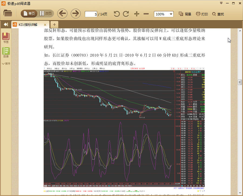The width and height of the screenshot is (243, 196).
Task: Zoom out with the minus icon
Action: [x=146, y=14]
